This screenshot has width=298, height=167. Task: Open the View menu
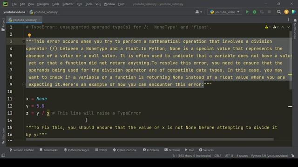tap(31, 4)
